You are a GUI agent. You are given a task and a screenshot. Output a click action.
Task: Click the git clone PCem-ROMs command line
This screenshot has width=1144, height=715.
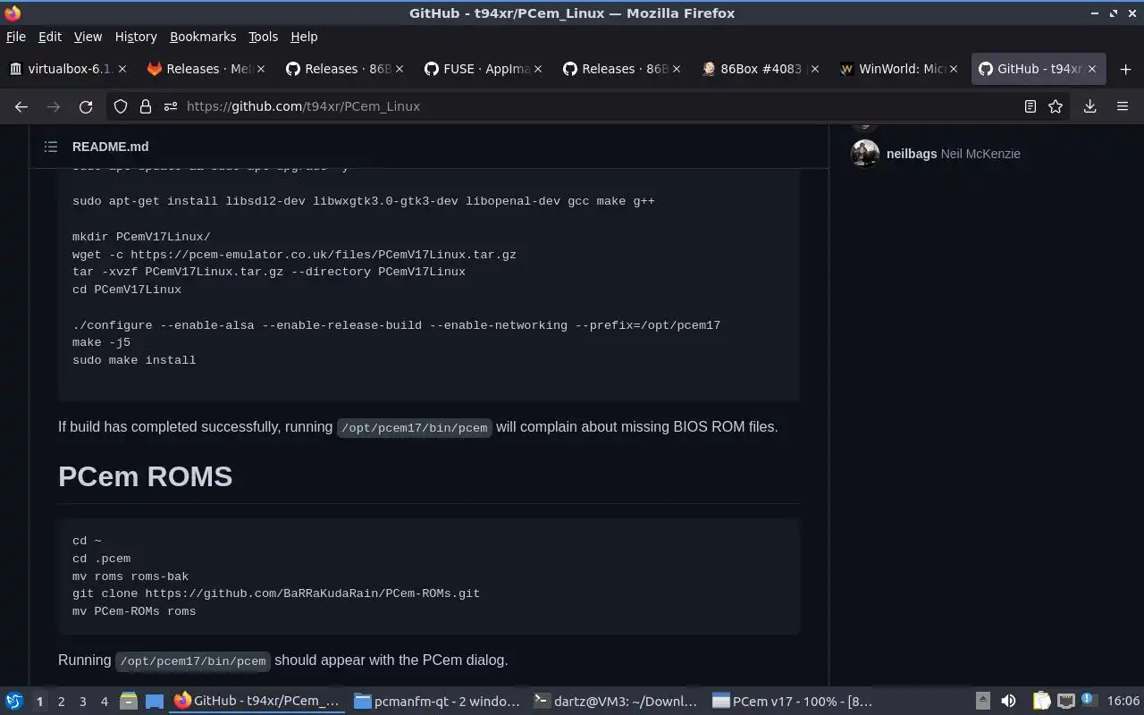[x=276, y=593]
